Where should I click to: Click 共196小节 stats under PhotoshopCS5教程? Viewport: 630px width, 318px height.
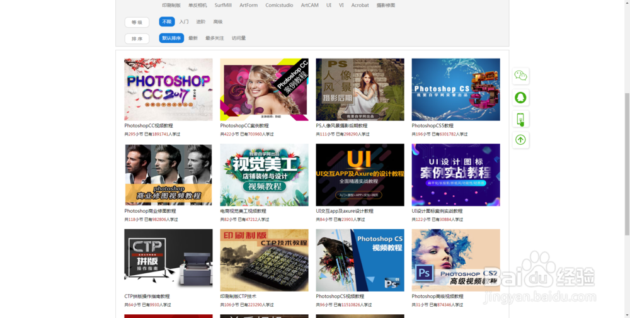click(440, 134)
